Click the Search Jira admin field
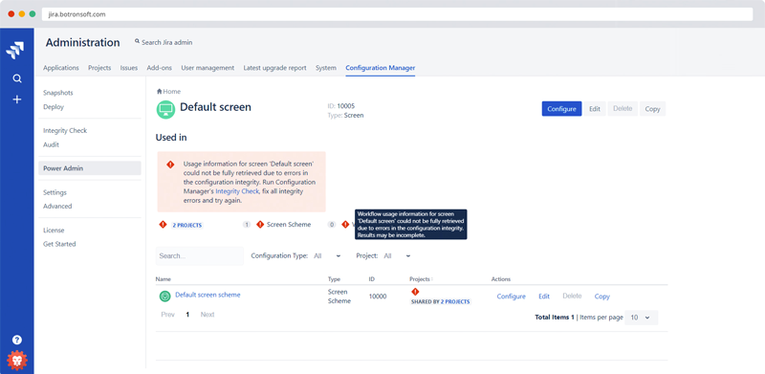The width and height of the screenshot is (765, 374). coord(166,42)
